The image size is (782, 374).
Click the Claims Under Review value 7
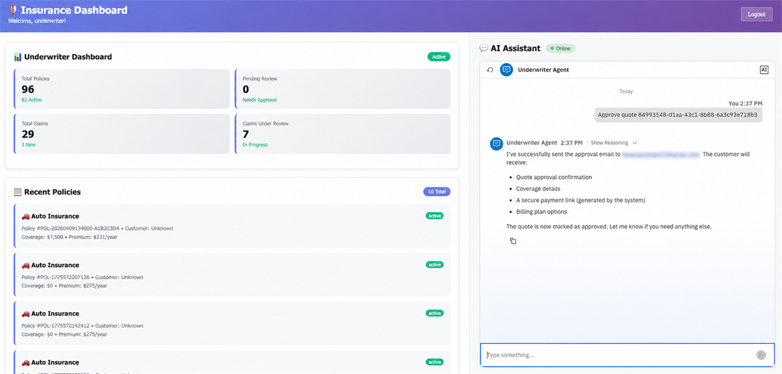(246, 134)
